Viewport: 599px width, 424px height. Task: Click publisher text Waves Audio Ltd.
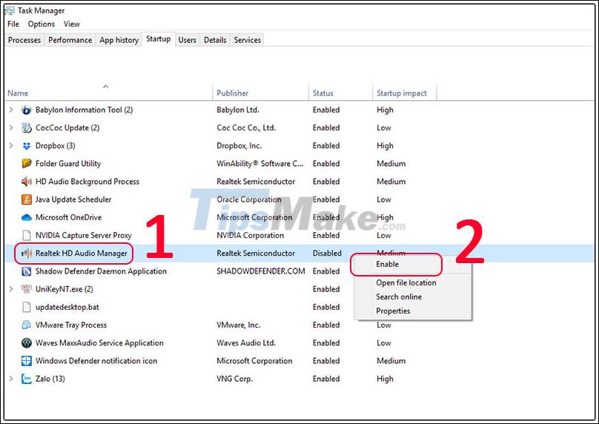(246, 343)
